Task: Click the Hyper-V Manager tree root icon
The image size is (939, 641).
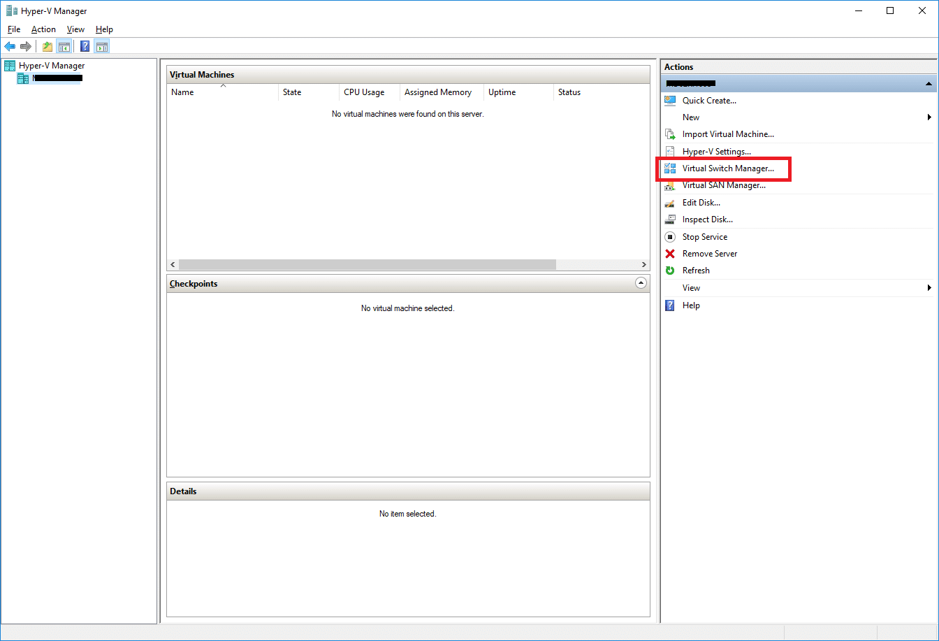Action: click(x=10, y=66)
